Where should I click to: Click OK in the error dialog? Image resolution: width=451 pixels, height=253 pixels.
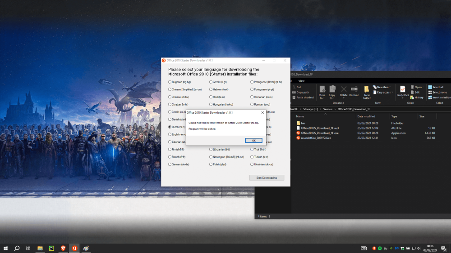point(253,140)
